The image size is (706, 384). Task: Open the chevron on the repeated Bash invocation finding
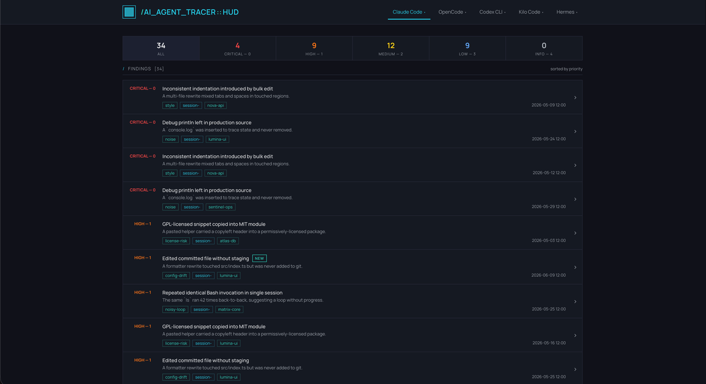tap(575, 301)
